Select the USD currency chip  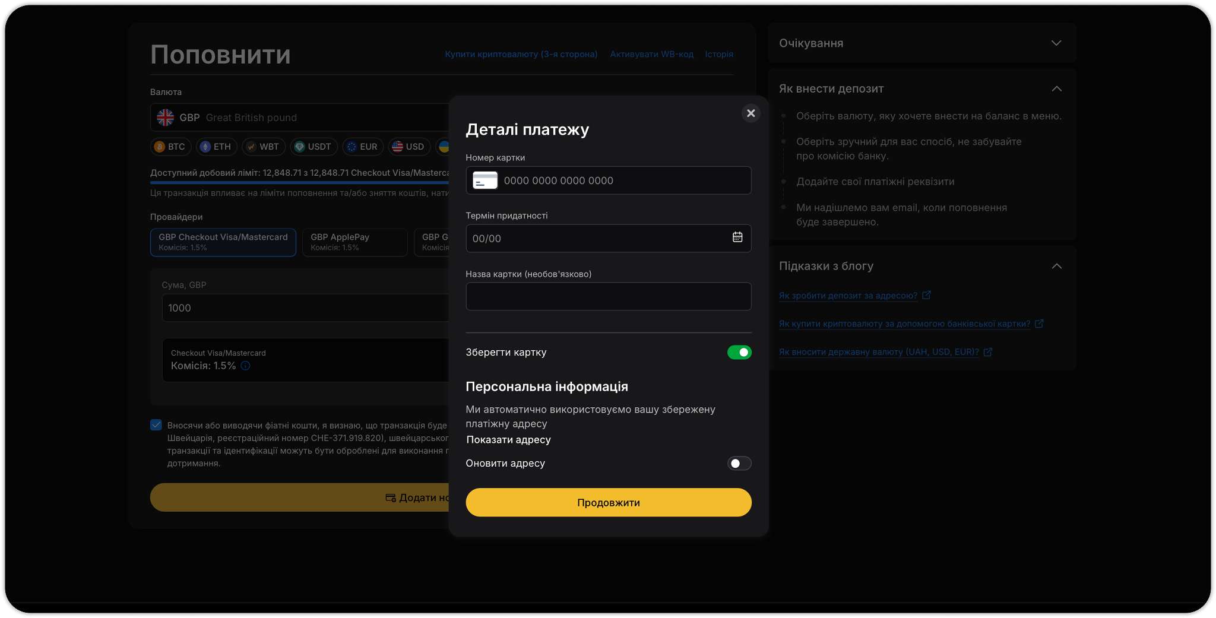[x=408, y=147]
